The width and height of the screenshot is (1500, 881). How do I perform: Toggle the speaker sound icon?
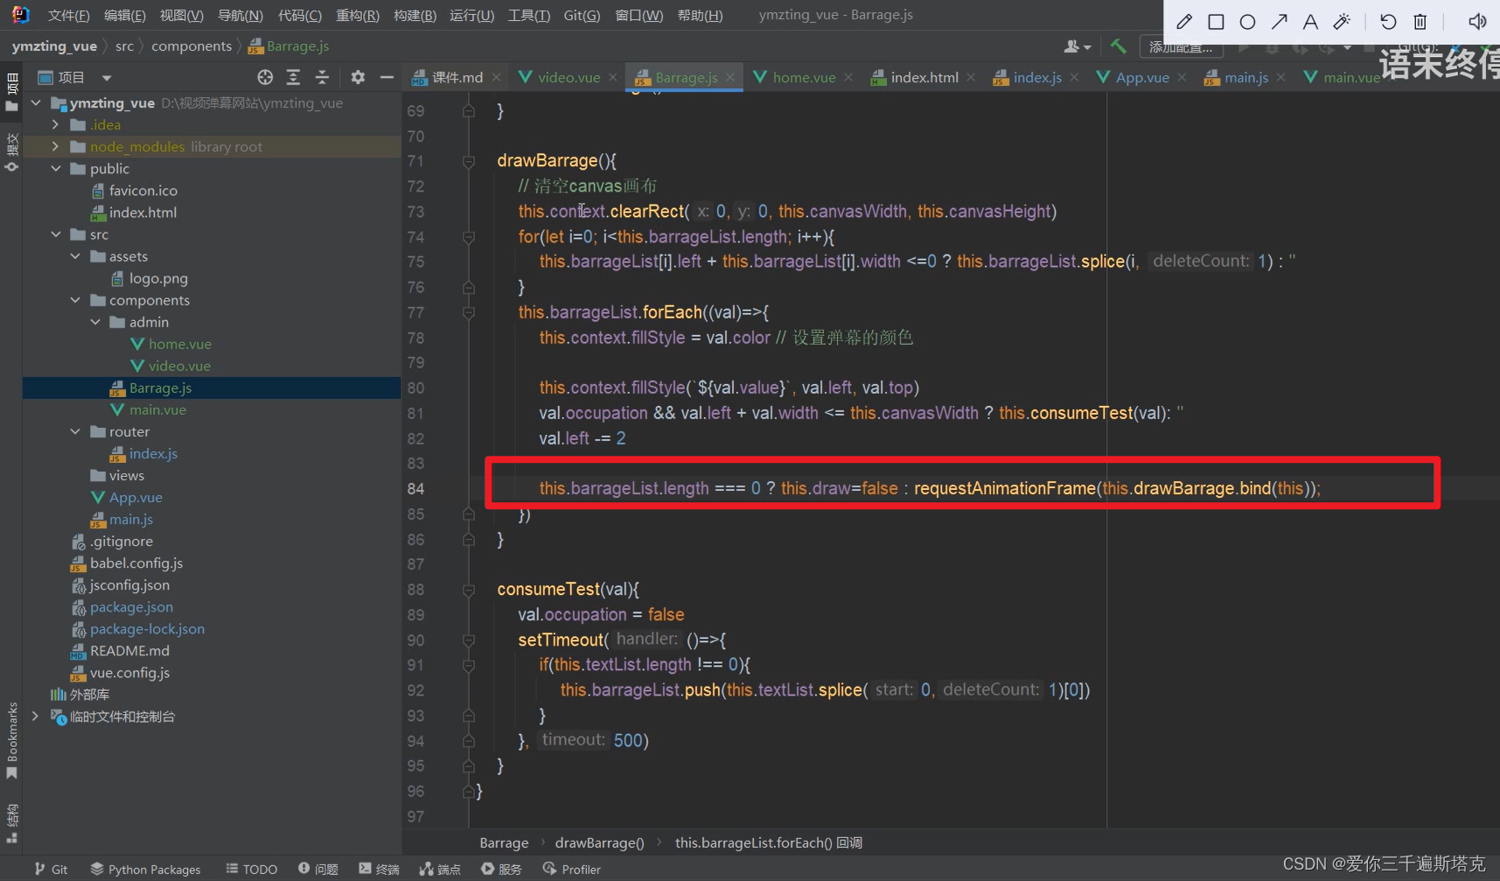(1477, 22)
